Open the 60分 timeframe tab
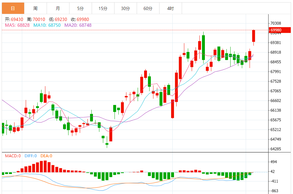Image resolution: width=293 pixels, height=194 pixels. pyautogui.click(x=148, y=8)
